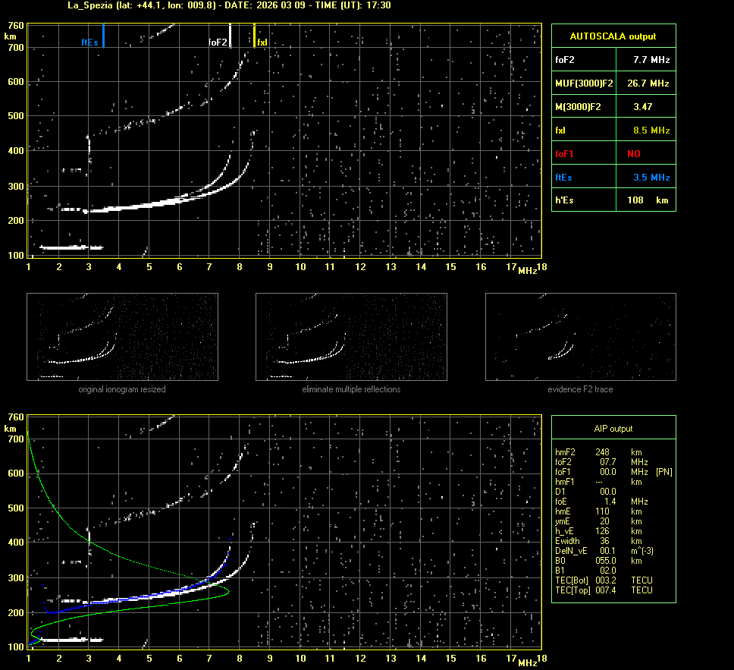Click the green profile curve peak in lower plot
This screenshot has height=670, width=734.
click(x=227, y=592)
